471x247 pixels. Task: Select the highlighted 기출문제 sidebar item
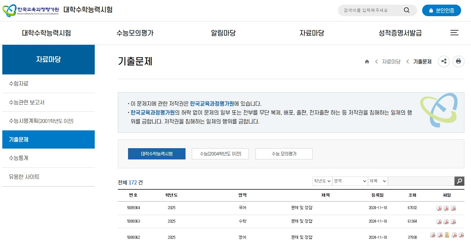(49, 139)
